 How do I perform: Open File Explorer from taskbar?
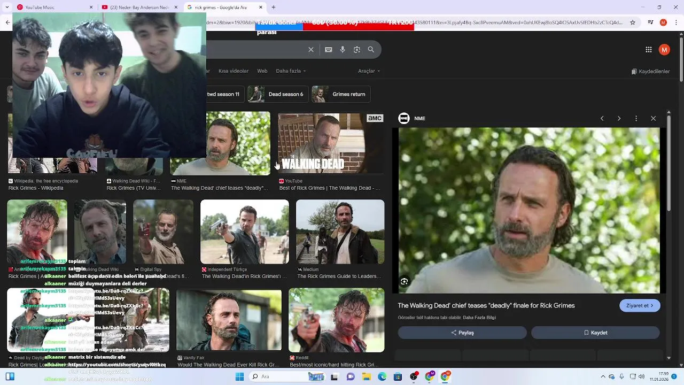tap(367, 376)
